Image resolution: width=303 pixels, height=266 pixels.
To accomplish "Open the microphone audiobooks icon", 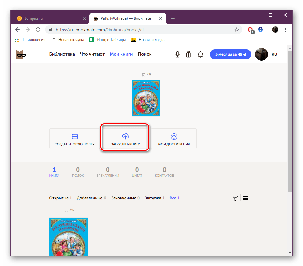I will (x=177, y=54).
